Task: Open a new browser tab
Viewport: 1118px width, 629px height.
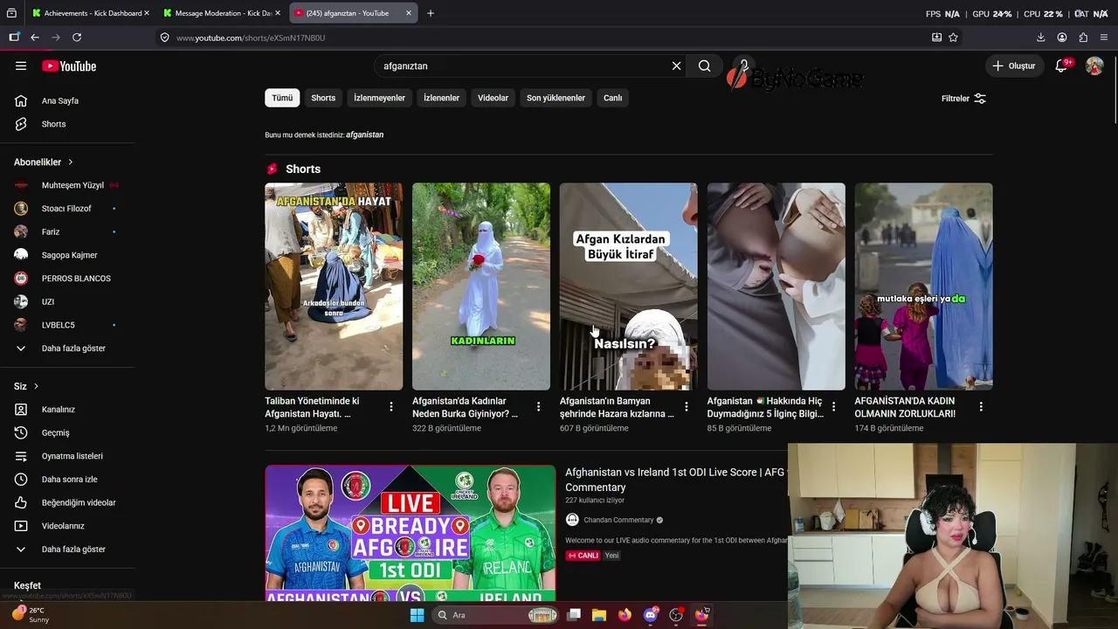Action: coord(431,13)
